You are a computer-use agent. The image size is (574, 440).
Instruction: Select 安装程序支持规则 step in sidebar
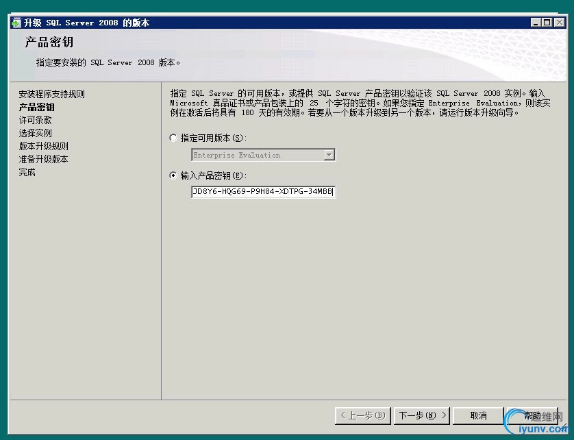[51, 94]
